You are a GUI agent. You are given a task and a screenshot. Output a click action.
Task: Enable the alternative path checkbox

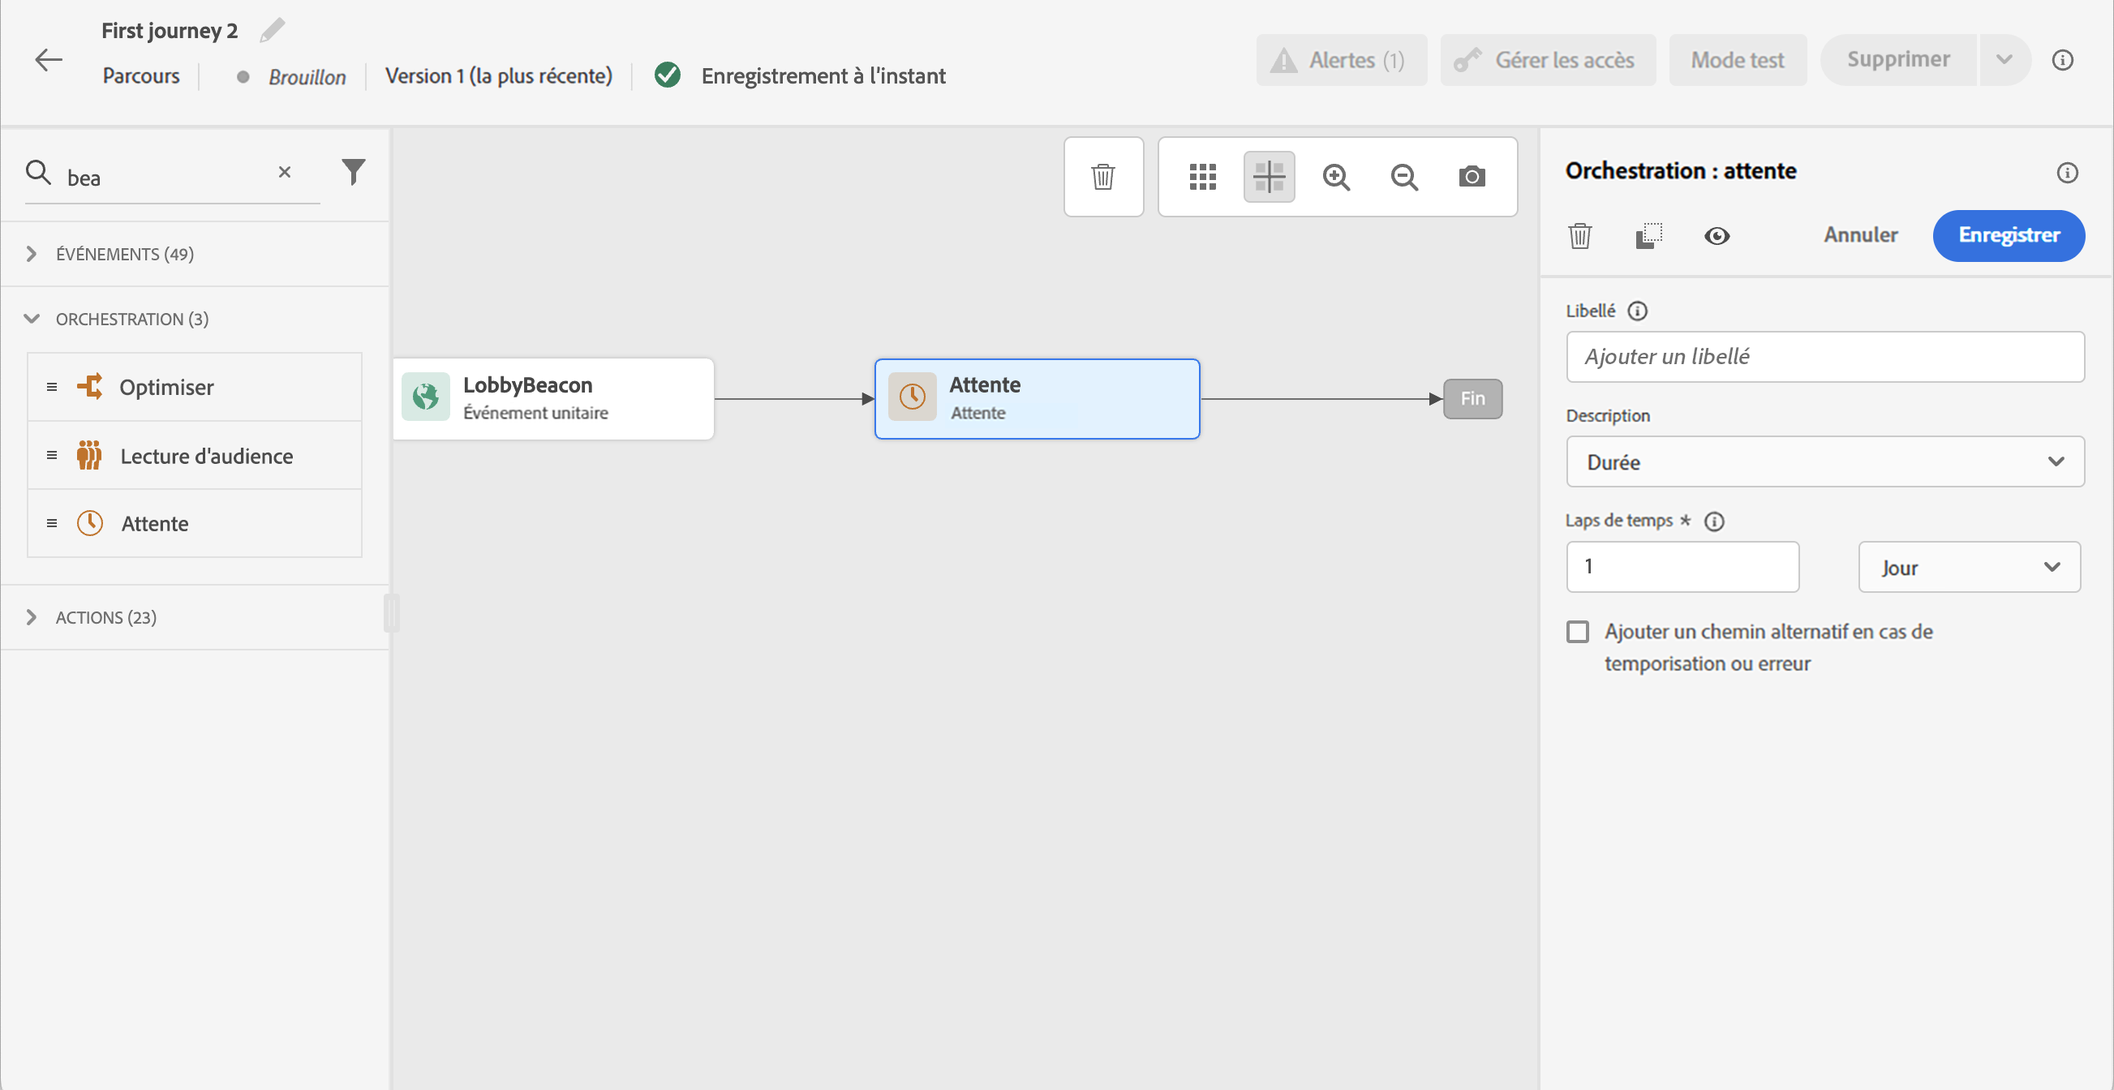coord(1577,632)
